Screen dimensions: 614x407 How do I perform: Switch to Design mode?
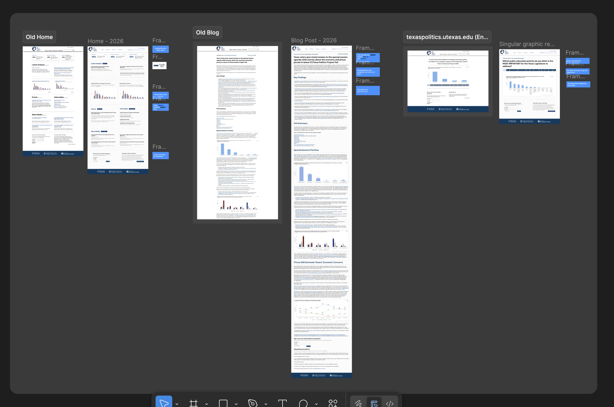click(374, 403)
